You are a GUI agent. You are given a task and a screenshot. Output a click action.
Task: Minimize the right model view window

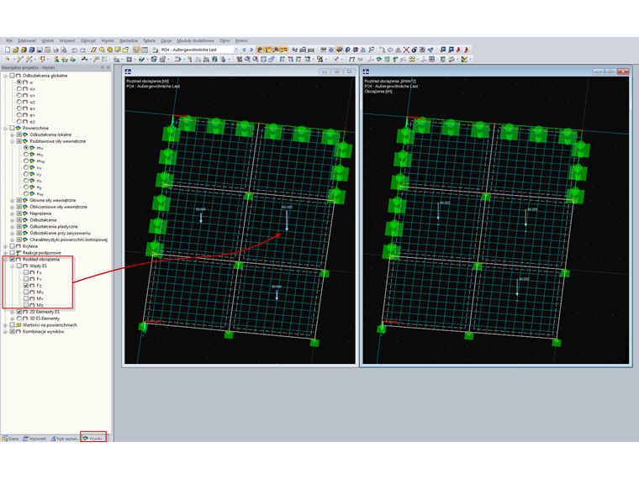(x=599, y=71)
